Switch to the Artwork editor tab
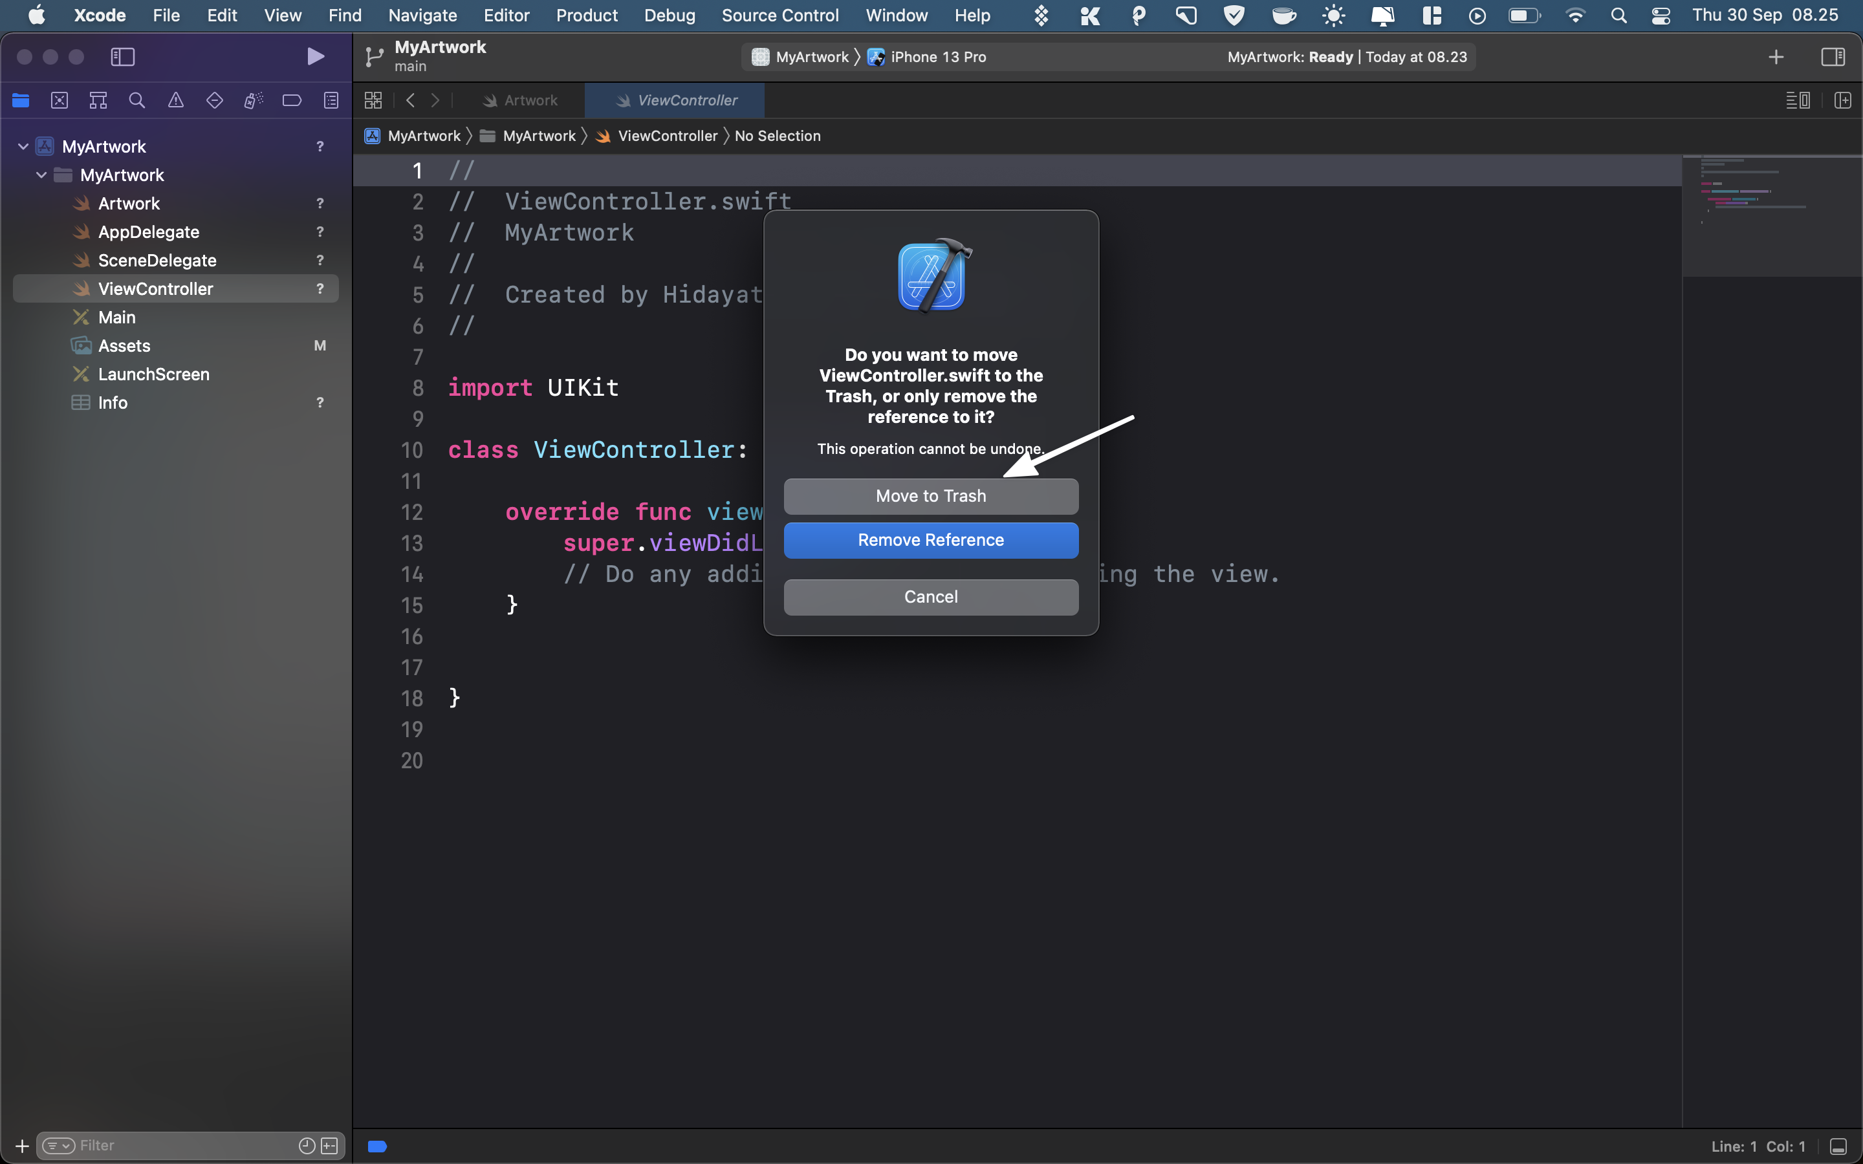Screen dimensions: 1863x1164 click(520, 100)
